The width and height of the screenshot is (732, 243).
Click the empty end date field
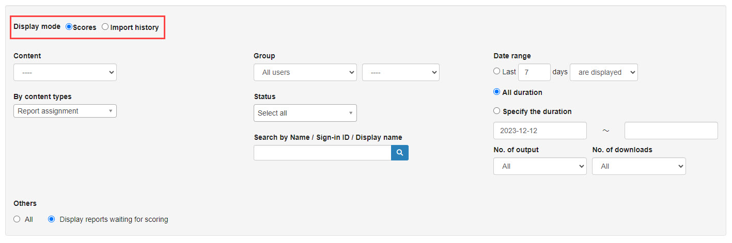(671, 131)
